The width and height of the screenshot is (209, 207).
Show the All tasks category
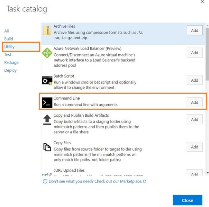tap(6, 31)
